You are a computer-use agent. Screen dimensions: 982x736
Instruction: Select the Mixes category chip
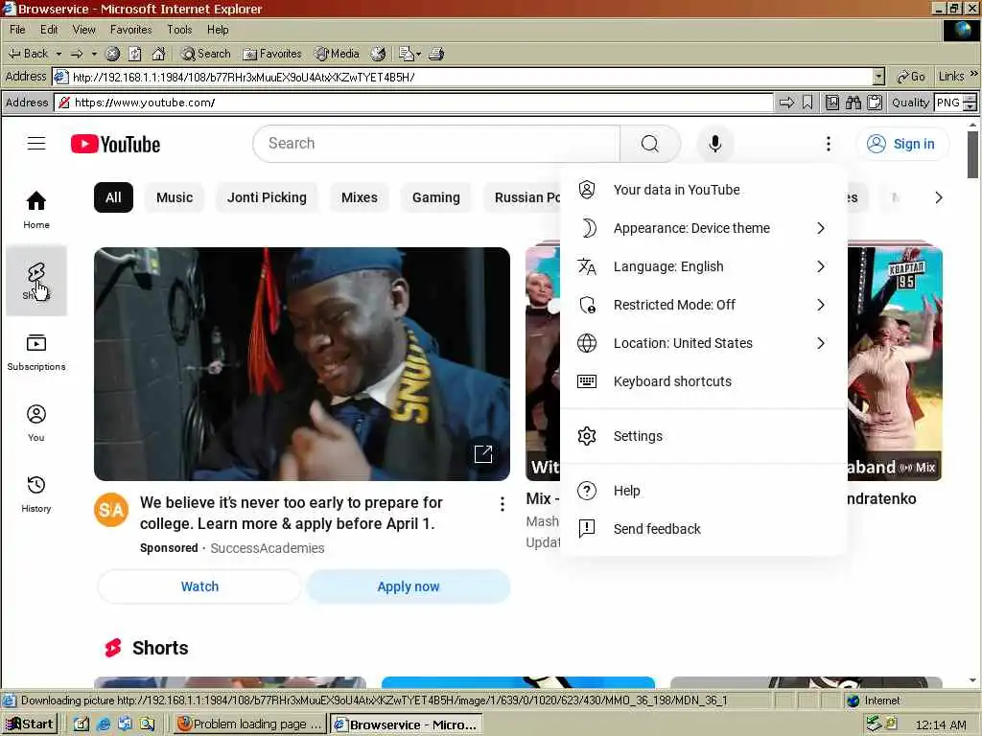pyautogui.click(x=360, y=197)
